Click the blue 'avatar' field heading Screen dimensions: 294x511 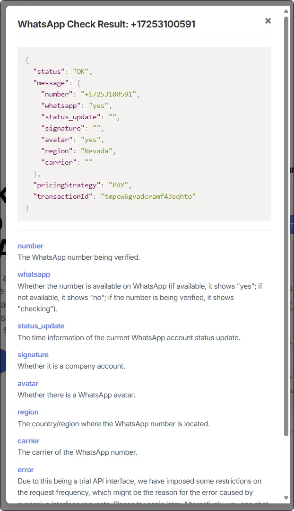(x=28, y=384)
